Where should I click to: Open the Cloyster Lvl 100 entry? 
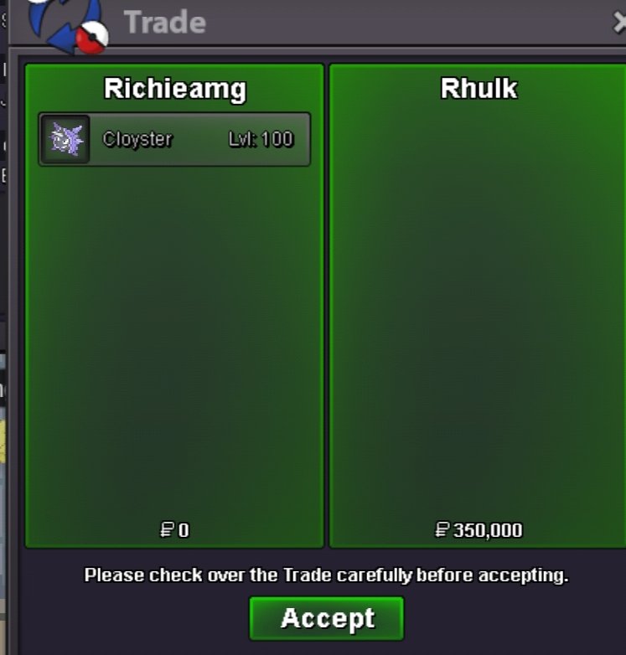click(174, 139)
